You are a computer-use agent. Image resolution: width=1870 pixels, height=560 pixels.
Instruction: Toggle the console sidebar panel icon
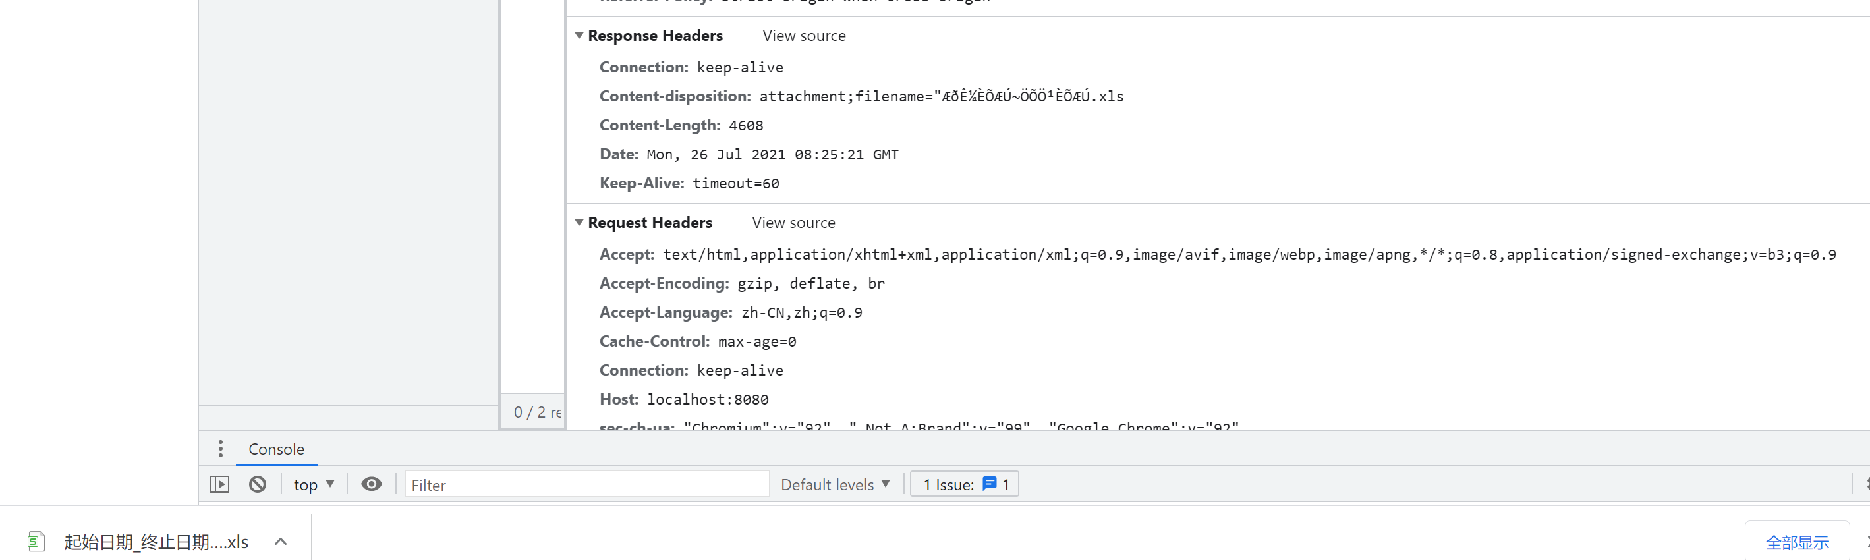coord(219,484)
